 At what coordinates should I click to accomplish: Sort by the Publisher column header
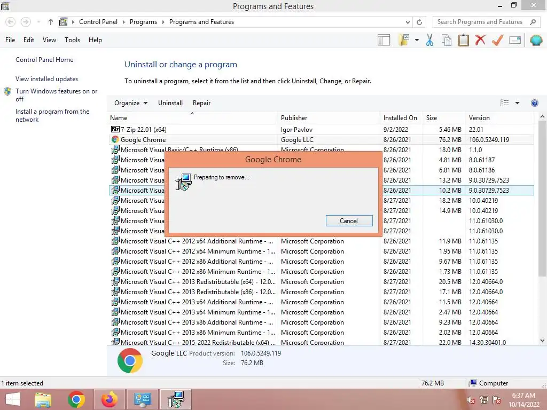point(329,118)
